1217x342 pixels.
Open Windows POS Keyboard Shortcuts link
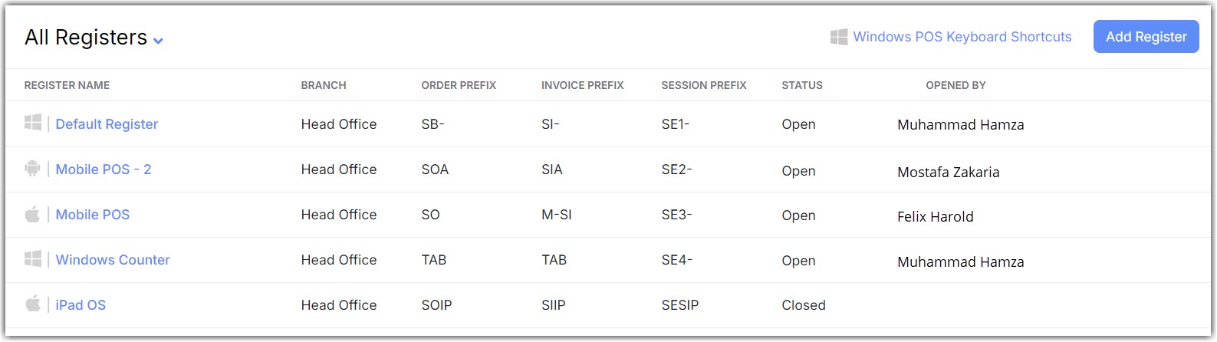click(x=962, y=37)
